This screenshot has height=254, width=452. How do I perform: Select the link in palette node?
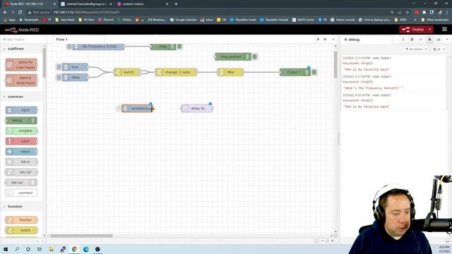pos(22,162)
